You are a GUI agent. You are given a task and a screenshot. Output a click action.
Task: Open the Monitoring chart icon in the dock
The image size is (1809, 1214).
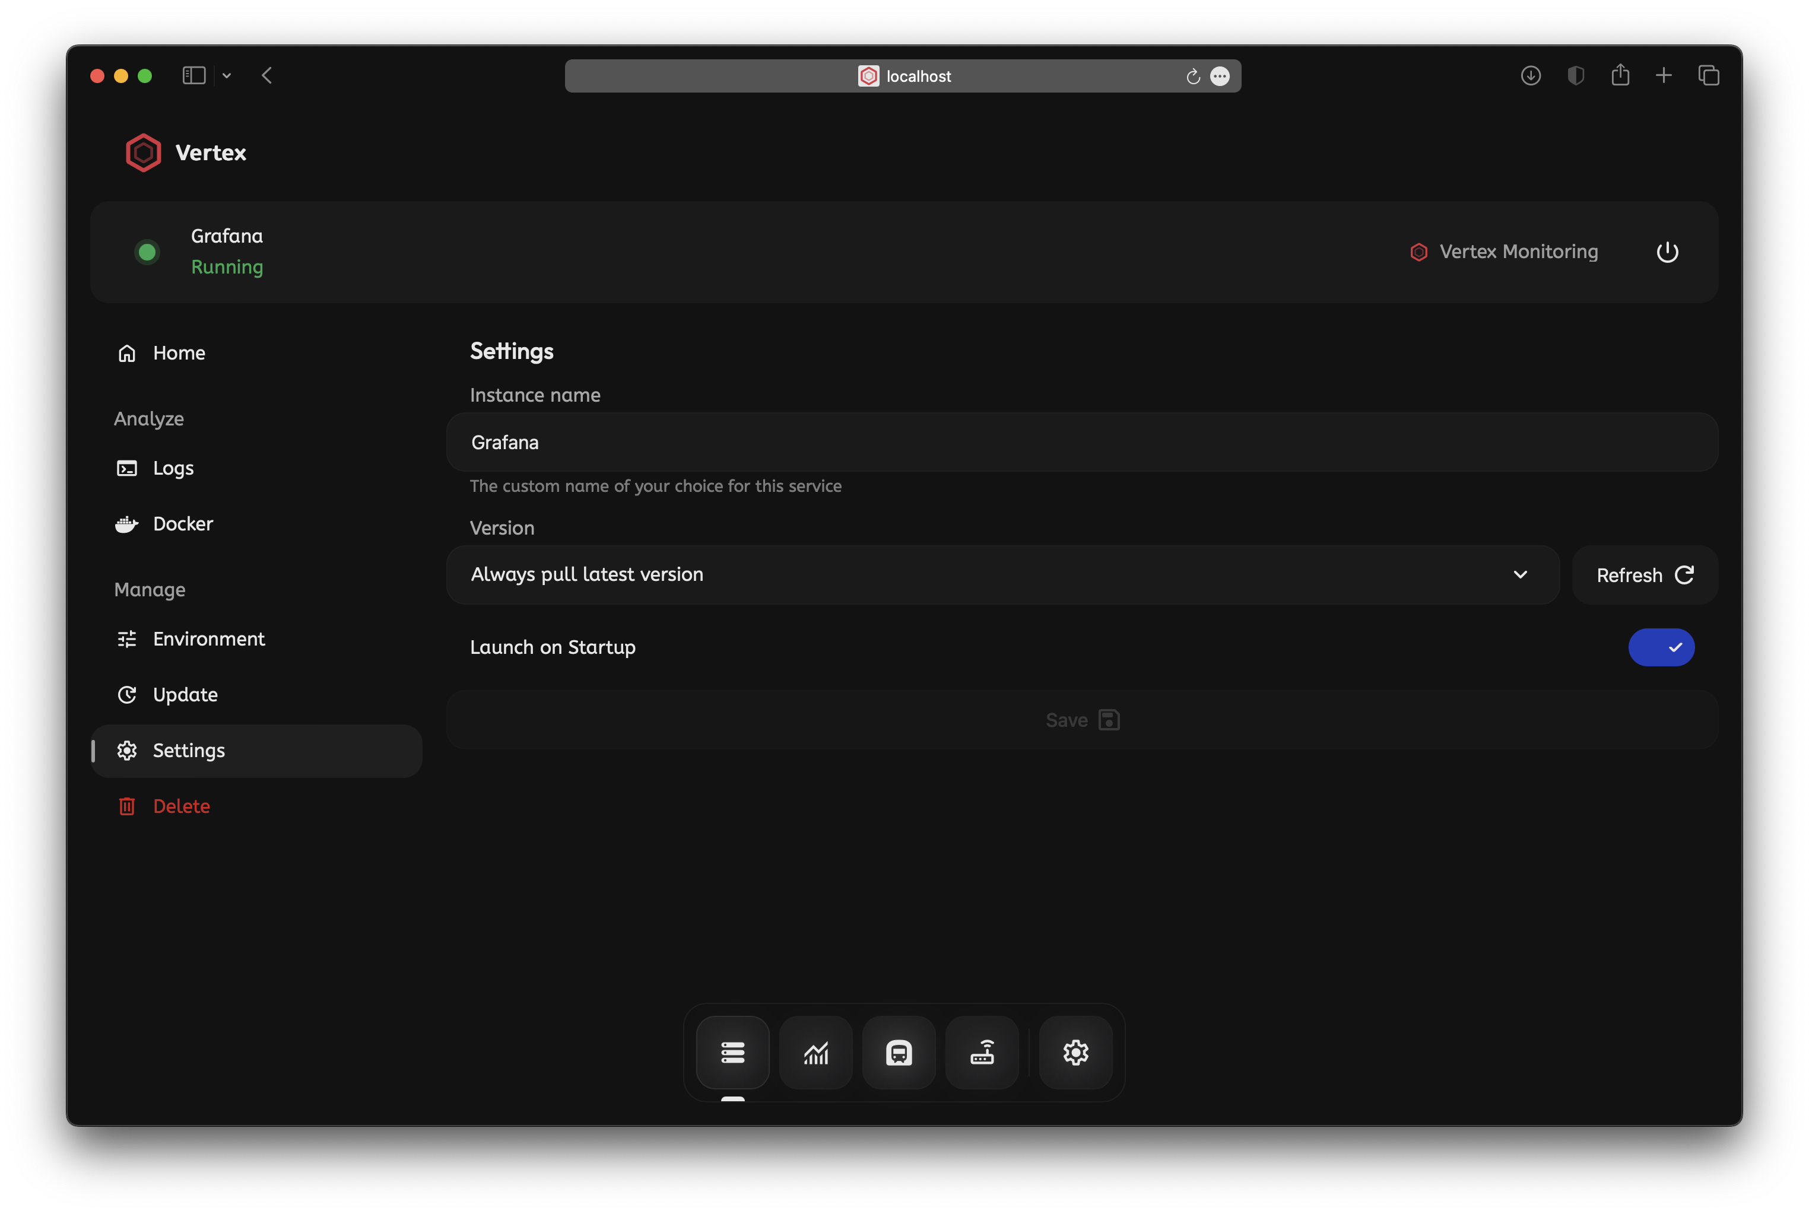(x=815, y=1053)
